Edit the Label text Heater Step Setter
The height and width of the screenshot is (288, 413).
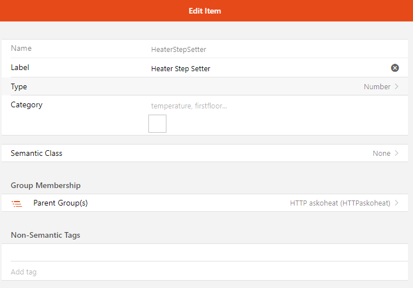(181, 68)
